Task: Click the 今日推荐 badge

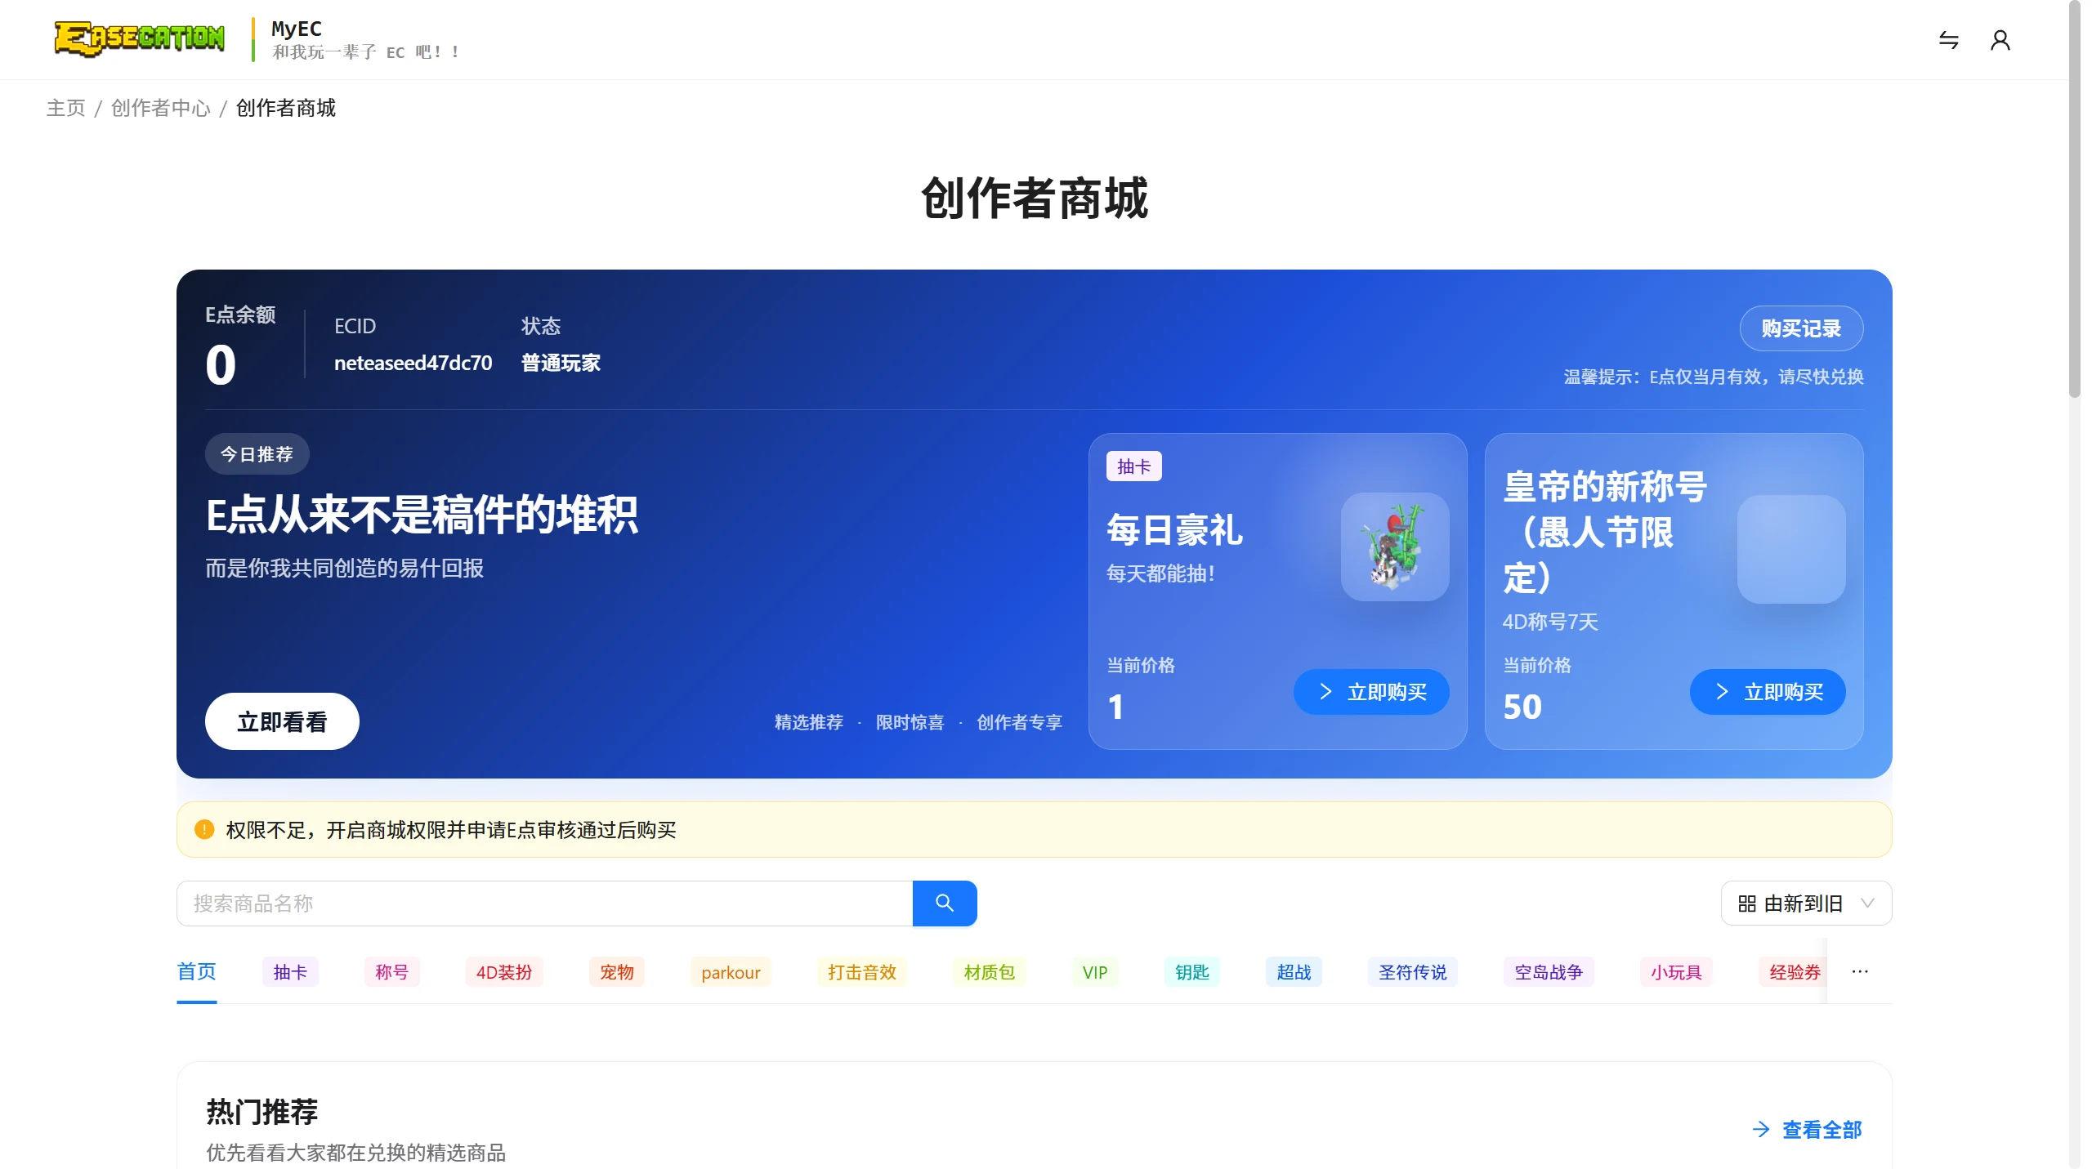Action: pos(257,454)
